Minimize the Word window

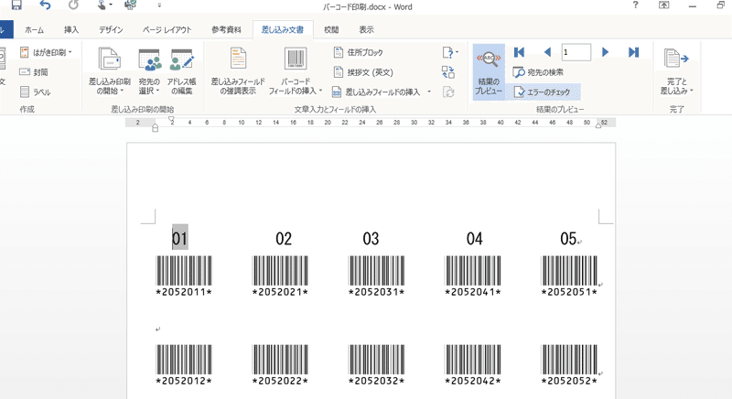tap(693, 5)
